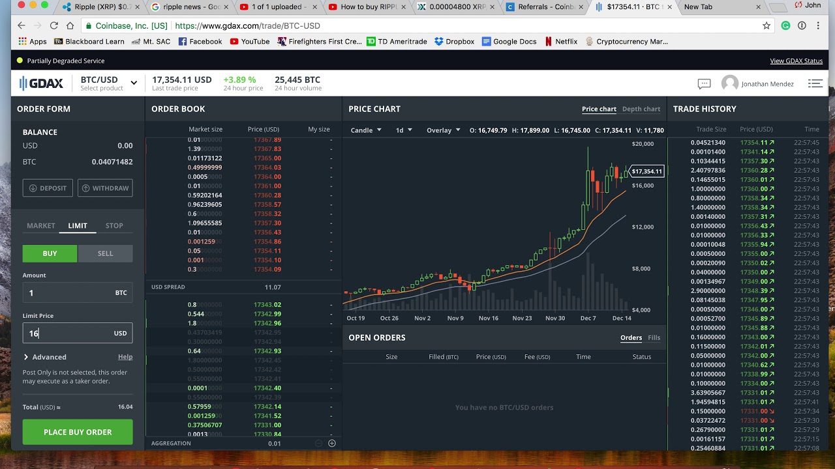Select the LIMIT order tab
The image size is (835, 469).
pyautogui.click(x=78, y=225)
